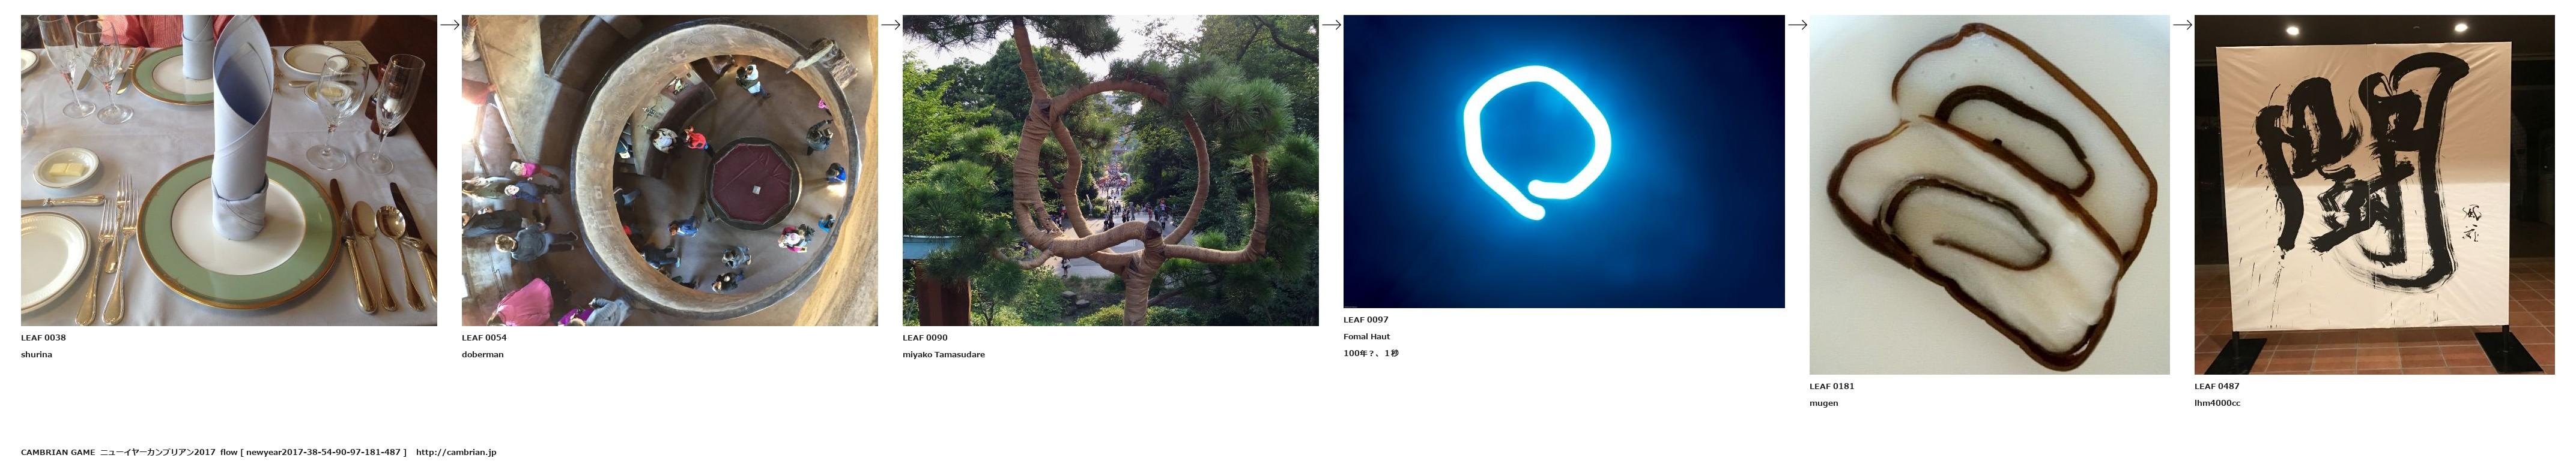Viewport: 2576px width, 467px height.
Task: Click the arrow after the pine tree photo
Action: coord(1331,25)
